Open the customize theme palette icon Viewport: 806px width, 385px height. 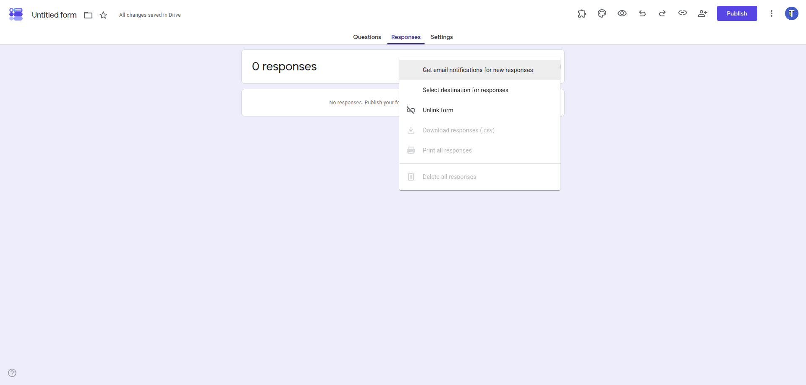pyautogui.click(x=602, y=13)
